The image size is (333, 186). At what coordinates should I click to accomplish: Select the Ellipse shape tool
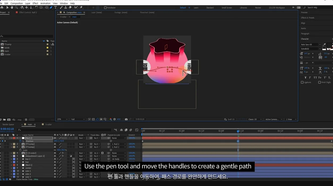click(x=47, y=8)
